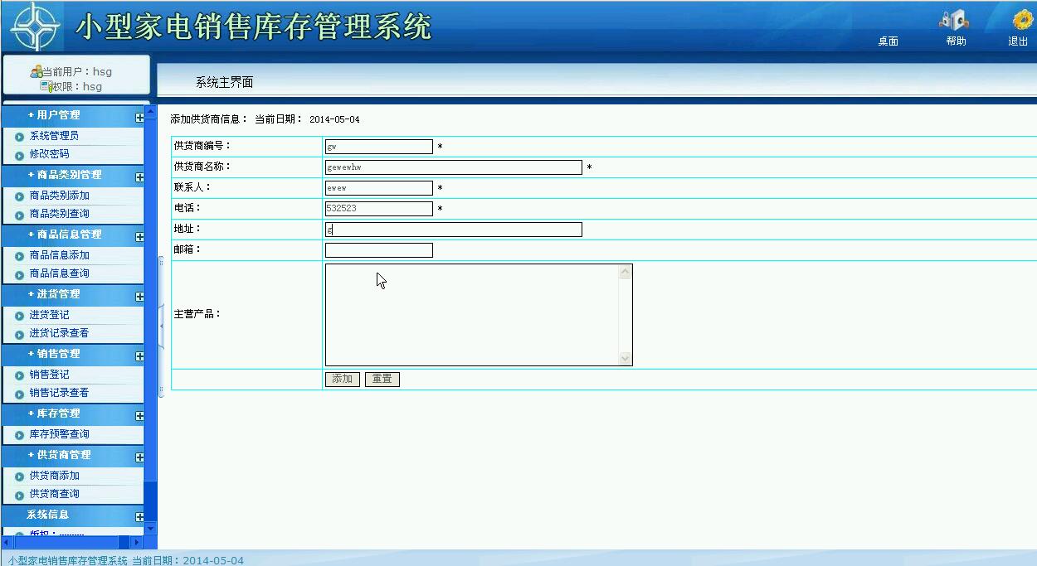Click bullet icon beside 修改密码
The height and width of the screenshot is (566, 1037).
[20, 156]
